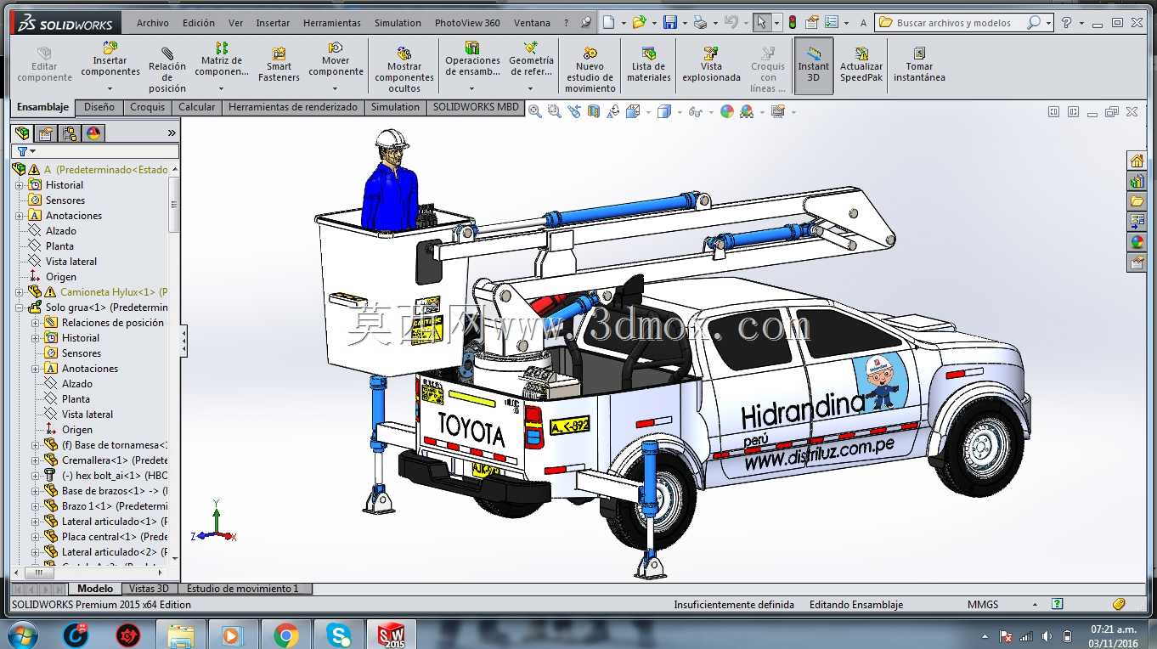
Task: Open Custom Properties icon in task pane
Action: tap(1137, 263)
